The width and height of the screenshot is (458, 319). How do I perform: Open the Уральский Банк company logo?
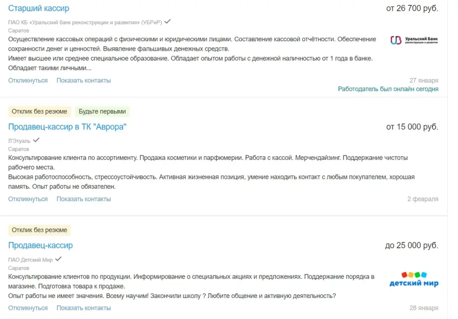(414, 40)
